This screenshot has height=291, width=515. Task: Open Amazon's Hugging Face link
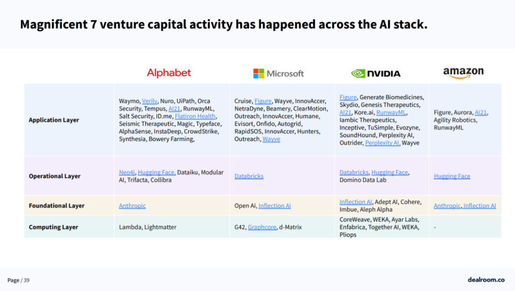pyautogui.click(x=452, y=176)
